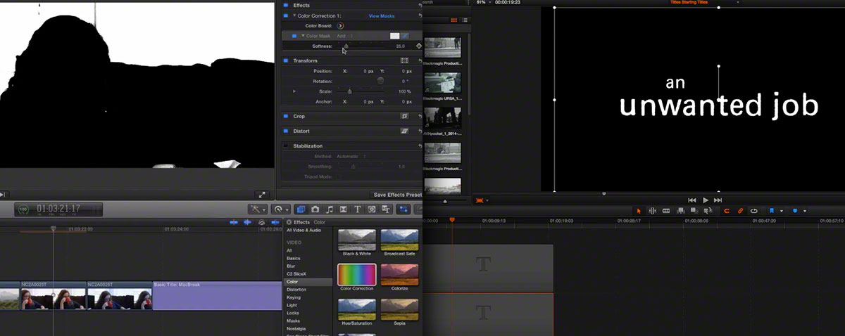Toggle the Effects section checkbox
Image resolution: width=845 pixels, height=336 pixels.
tap(286, 5)
